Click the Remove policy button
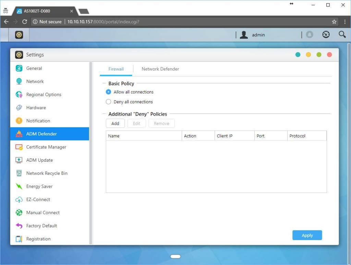This screenshot has height=265, width=351. (161, 123)
